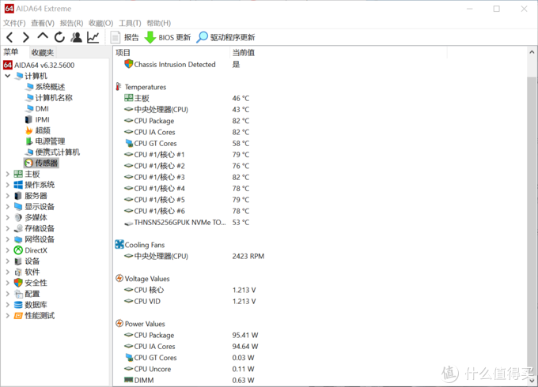Open the 收藏(O) menu
The image size is (538, 387).
pyautogui.click(x=101, y=23)
